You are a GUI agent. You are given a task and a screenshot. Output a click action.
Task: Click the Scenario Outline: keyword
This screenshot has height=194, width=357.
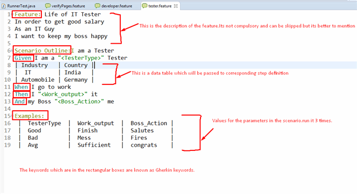pyautogui.click(x=42, y=50)
